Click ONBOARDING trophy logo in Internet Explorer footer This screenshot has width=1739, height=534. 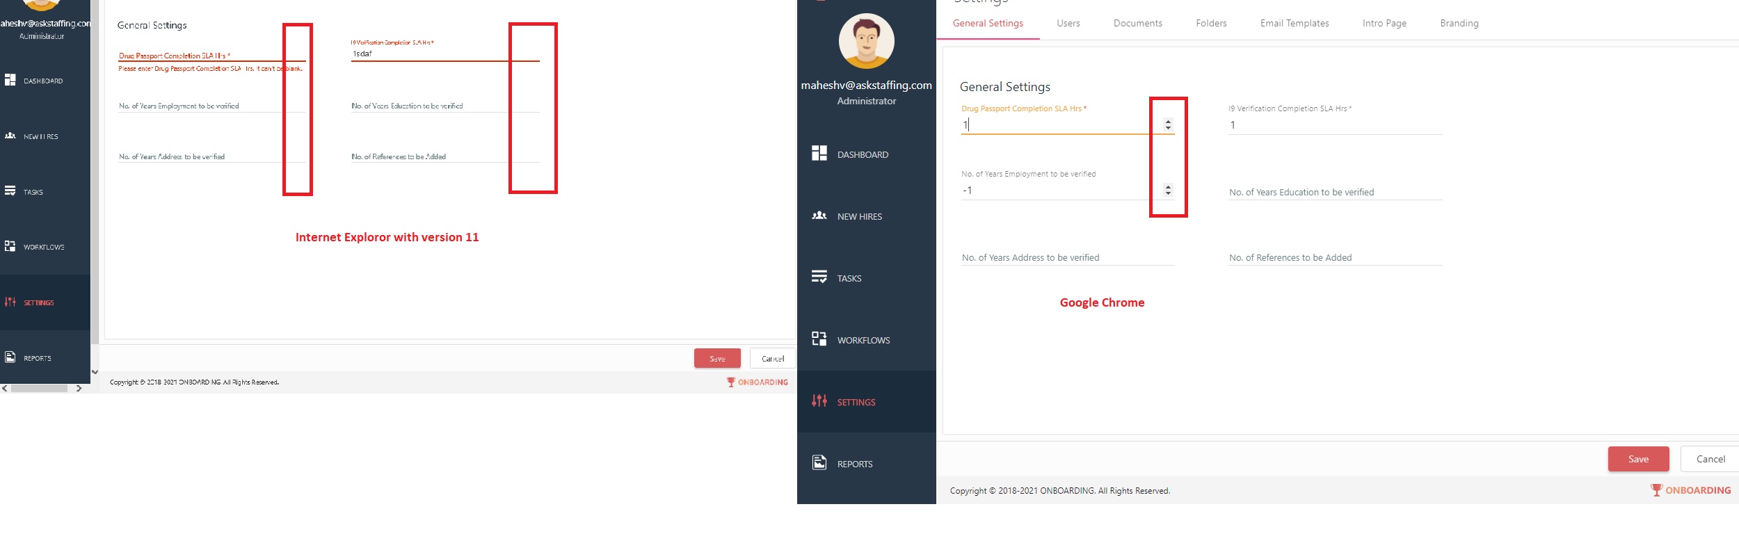click(757, 382)
